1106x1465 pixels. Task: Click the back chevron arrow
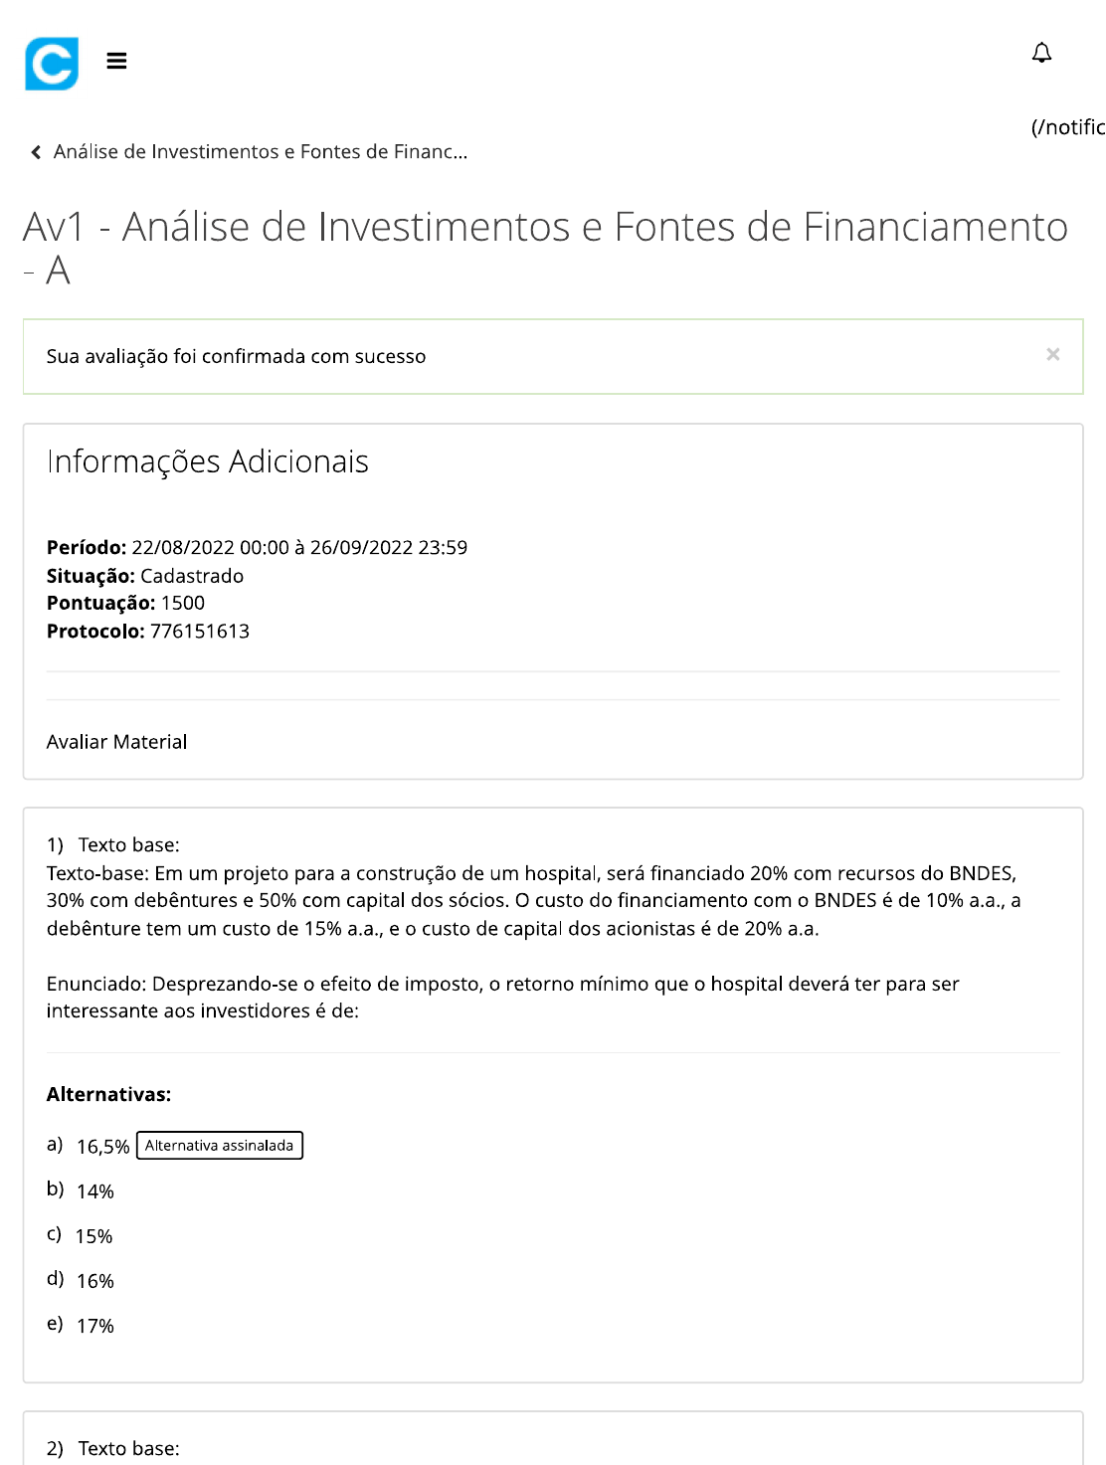(x=36, y=152)
